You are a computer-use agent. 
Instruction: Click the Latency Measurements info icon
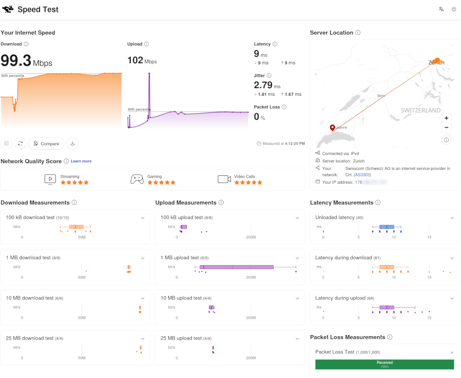click(x=378, y=203)
